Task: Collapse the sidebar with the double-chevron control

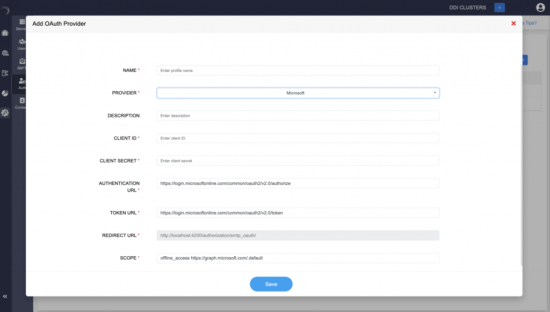Action: 5,296
